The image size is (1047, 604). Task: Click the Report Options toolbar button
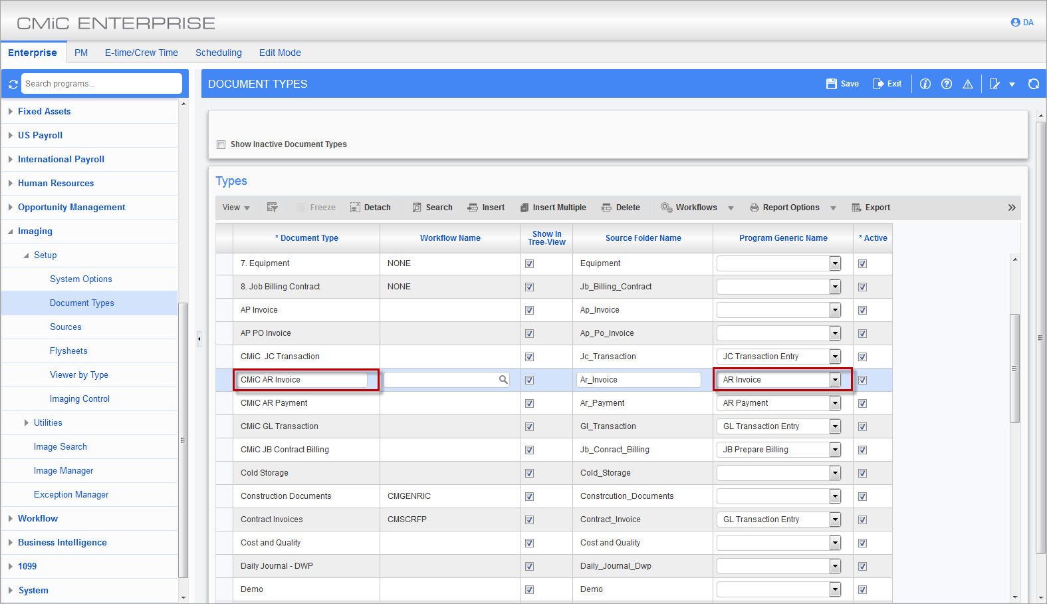[x=784, y=208]
